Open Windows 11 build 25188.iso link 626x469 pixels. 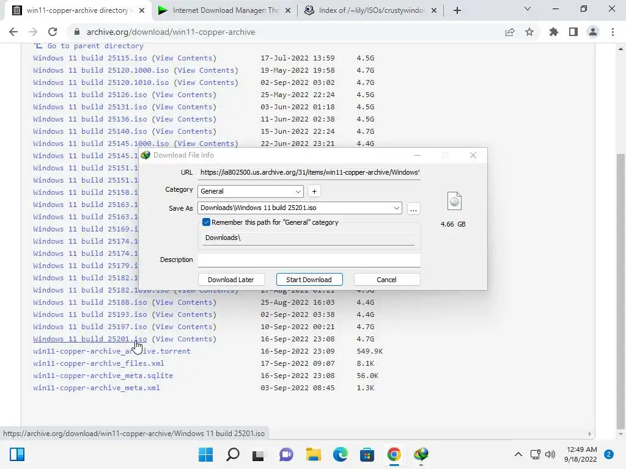pyautogui.click(x=90, y=302)
